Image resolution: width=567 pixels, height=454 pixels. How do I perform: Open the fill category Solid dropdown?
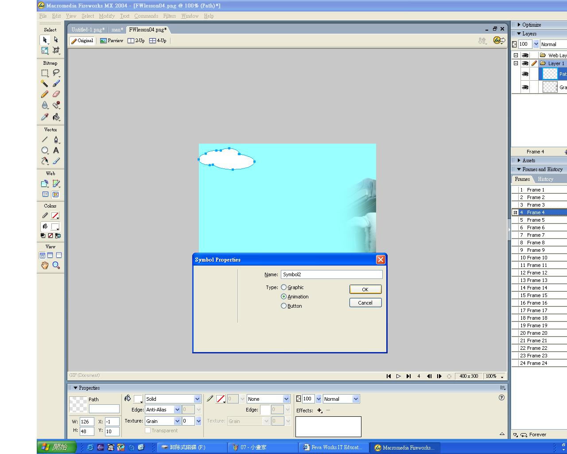click(x=197, y=399)
